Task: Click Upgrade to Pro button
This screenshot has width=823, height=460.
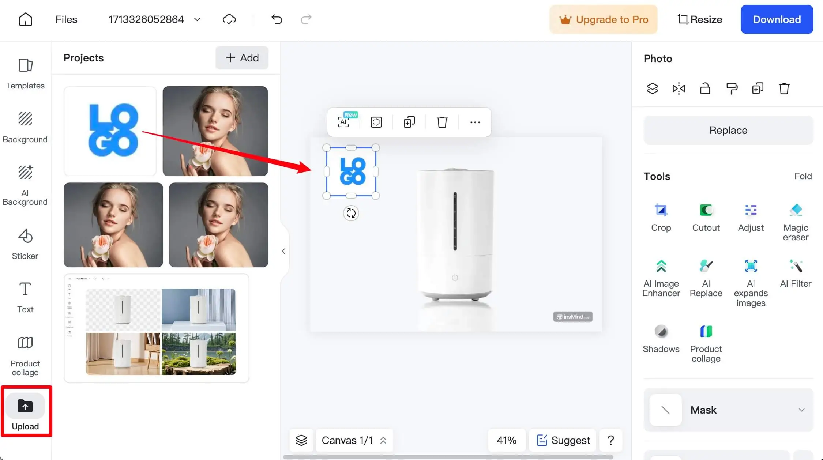Action: click(603, 19)
